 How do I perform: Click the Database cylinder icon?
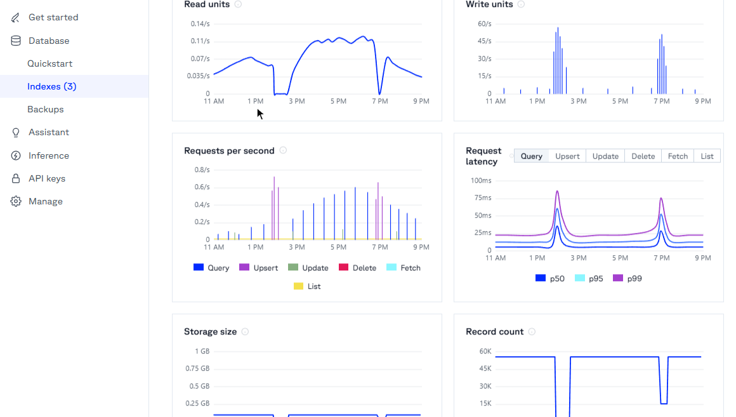click(x=15, y=41)
